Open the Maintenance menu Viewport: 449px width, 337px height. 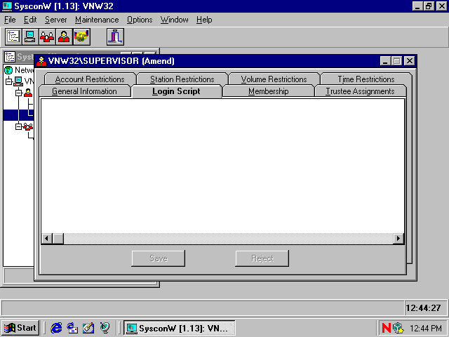click(97, 20)
